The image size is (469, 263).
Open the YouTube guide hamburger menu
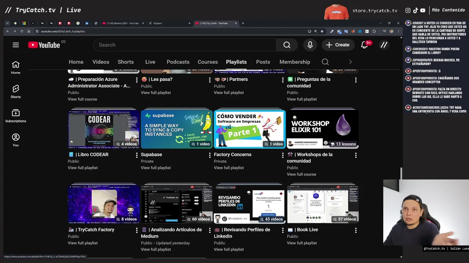pyautogui.click(x=15, y=45)
